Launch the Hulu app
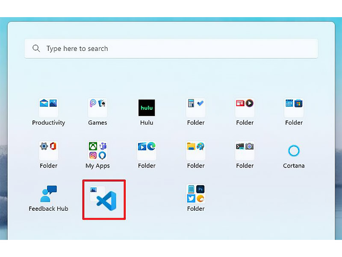Image resolution: width=342 pixels, height=257 pixels. pyautogui.click(x=147, y=108)
